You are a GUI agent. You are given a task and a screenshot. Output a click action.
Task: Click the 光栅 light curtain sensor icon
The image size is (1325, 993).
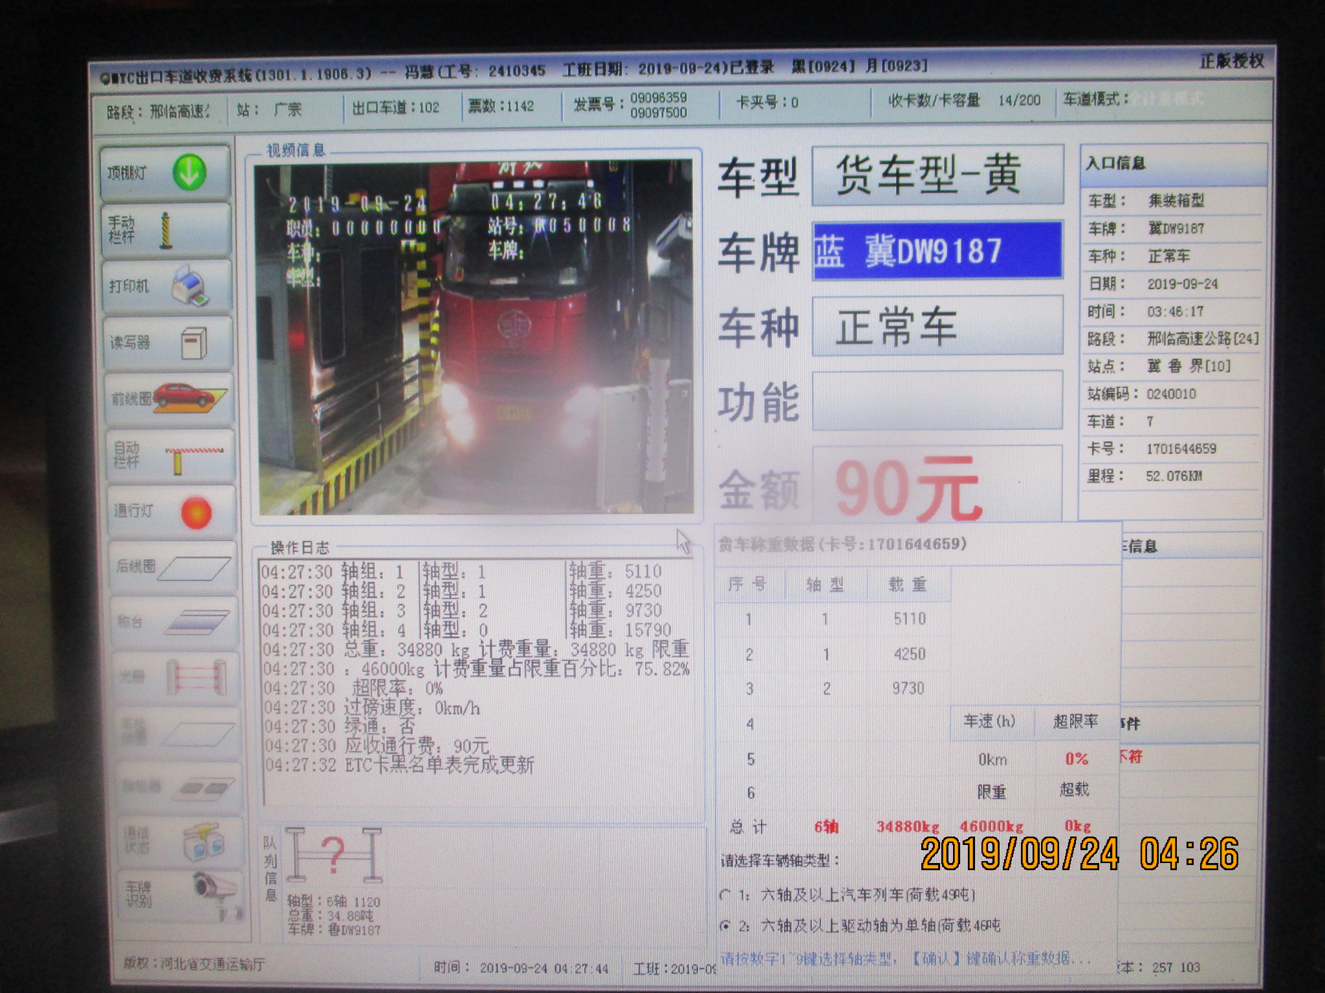pyautogui.click(x=196, y=678)
